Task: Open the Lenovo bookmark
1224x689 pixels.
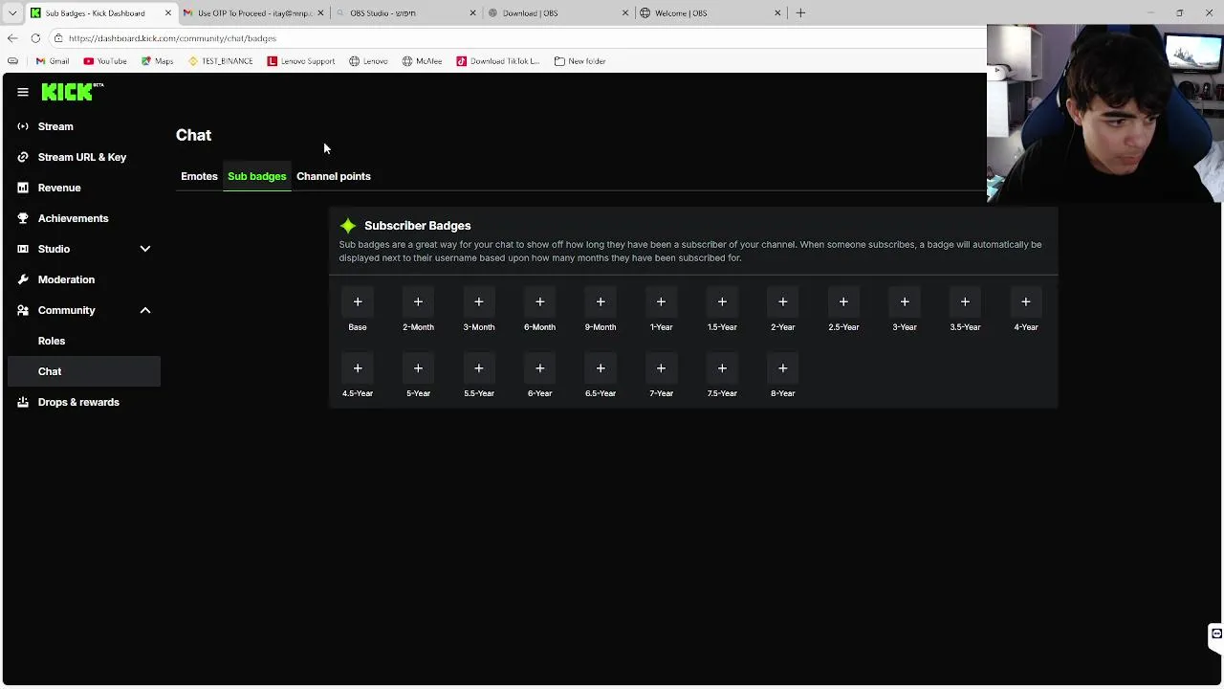Action: coord(368,61)
